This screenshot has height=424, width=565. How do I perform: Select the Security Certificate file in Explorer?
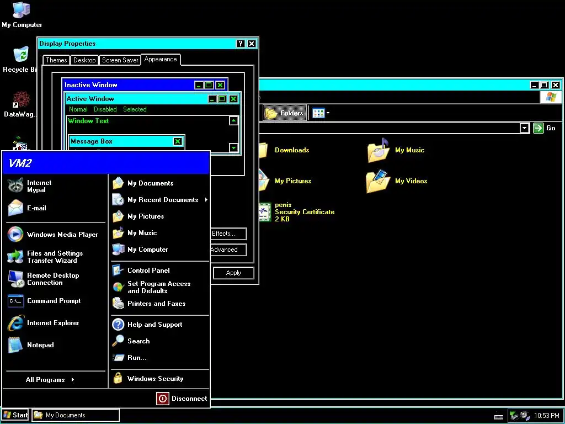[296, 212]
